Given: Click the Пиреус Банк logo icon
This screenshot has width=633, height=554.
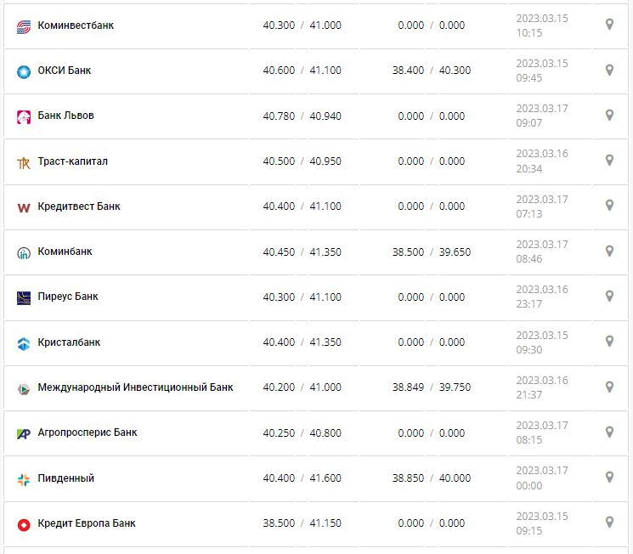Looking at the screenshot, I should click(24, 297).
